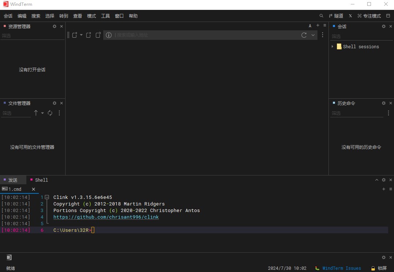Viewport: 394px width, 272px height.
Task: Open 资源管理器 panel settings gear
Action: click(x=54, y=26)
